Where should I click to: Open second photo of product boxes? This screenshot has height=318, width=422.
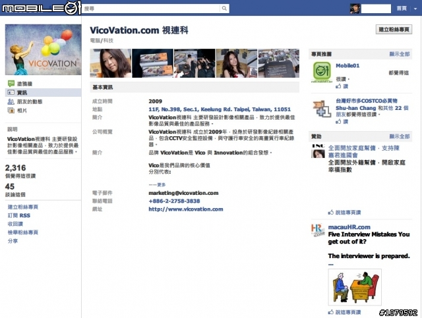point(152,63)
